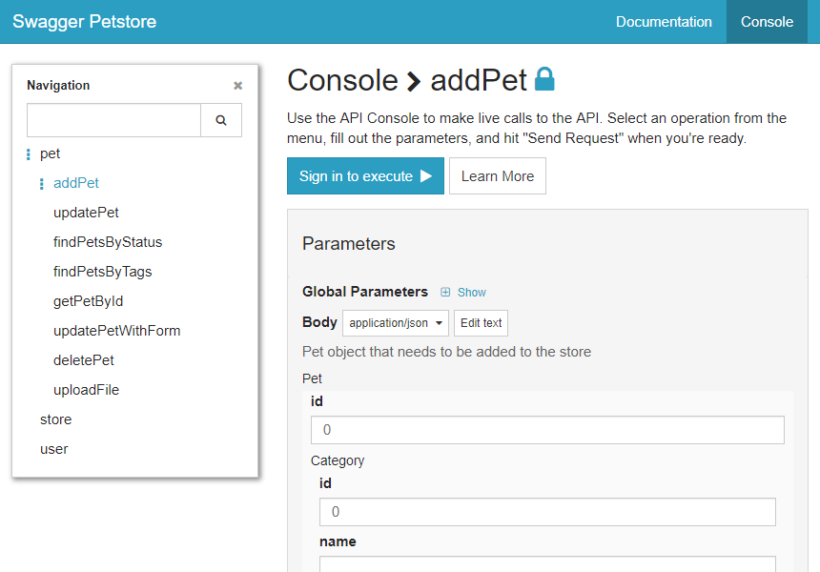Screen dimensions: 820x572
Task: Select uploadFile operation
Action: tap(86, 390)
